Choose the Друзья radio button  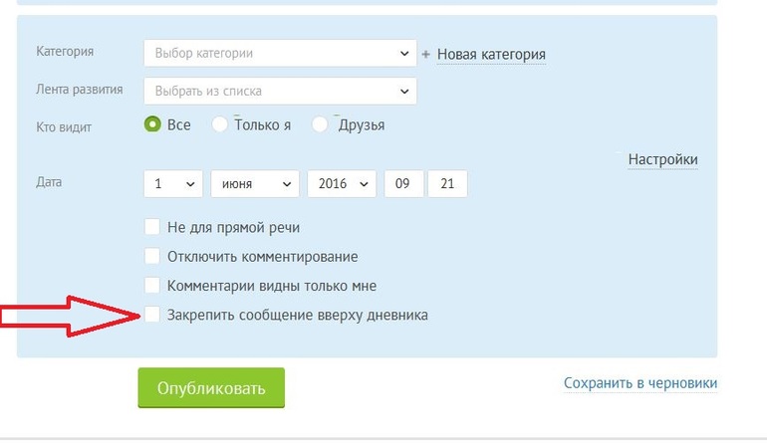320,124
